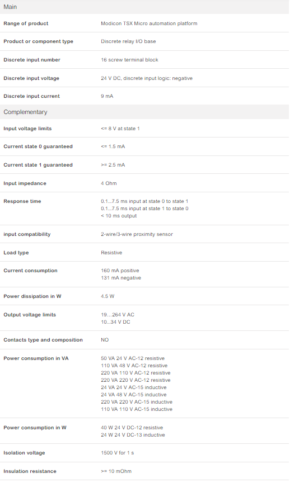The height and width of the screenshot is (483, 290).
Task: Select the 40 W 24 V DC-12 resistive line
Action: click(x=132, y=428)
